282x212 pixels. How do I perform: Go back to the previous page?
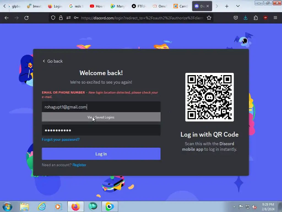point(7,18)
